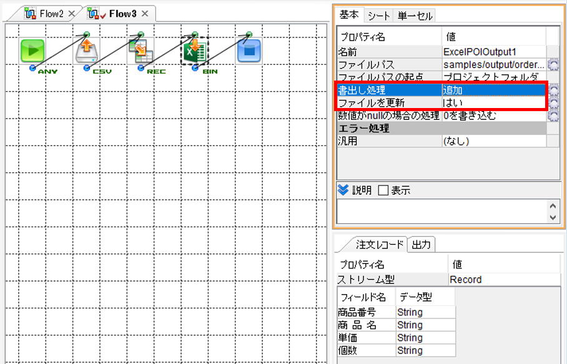Screen dimensions: 567x364
Task: Click the double-chevron icon beside 説明
Action: tap(343, 190)
